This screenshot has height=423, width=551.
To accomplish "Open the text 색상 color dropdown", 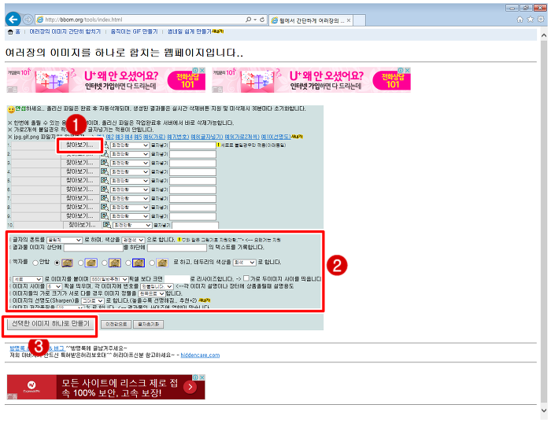I will (x=133, y=240).
